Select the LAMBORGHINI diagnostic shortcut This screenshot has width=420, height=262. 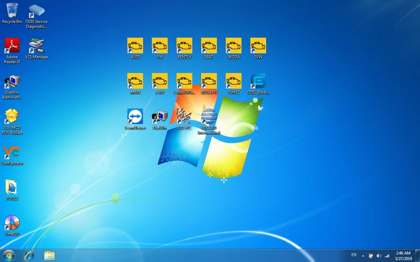pos(184,84)
